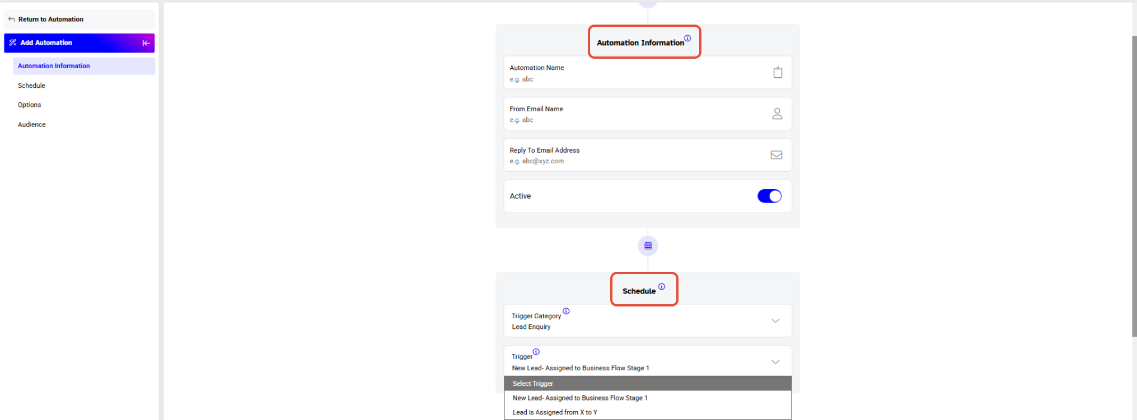Click the info icon beside Trigger label
This screenshot has width=1137, height=420.
(x=536, y=352)
